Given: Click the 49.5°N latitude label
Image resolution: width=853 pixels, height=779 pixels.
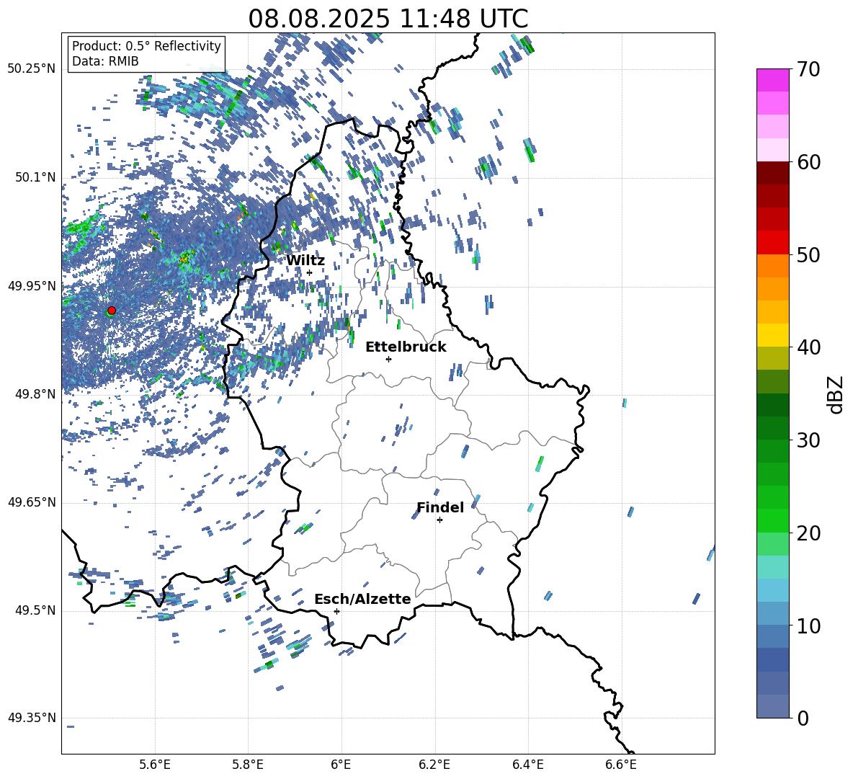Looking at the screenshot, I should 35,611.
